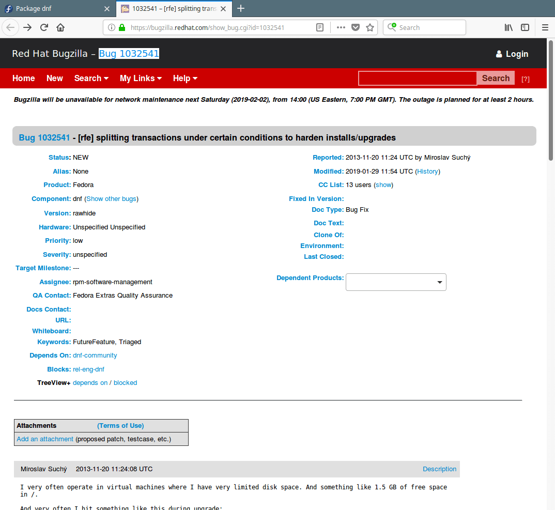Viewport: 555px width, 510px height.
Task: Focus the browser Search box
Action: coord(424,27)
